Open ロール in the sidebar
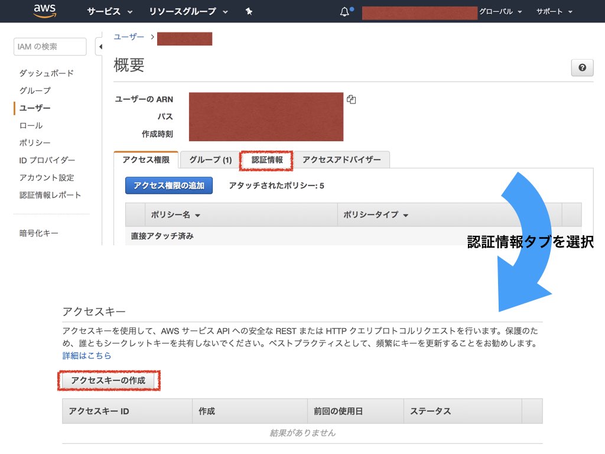Screen dimensions: 605x454 [31, 125]
